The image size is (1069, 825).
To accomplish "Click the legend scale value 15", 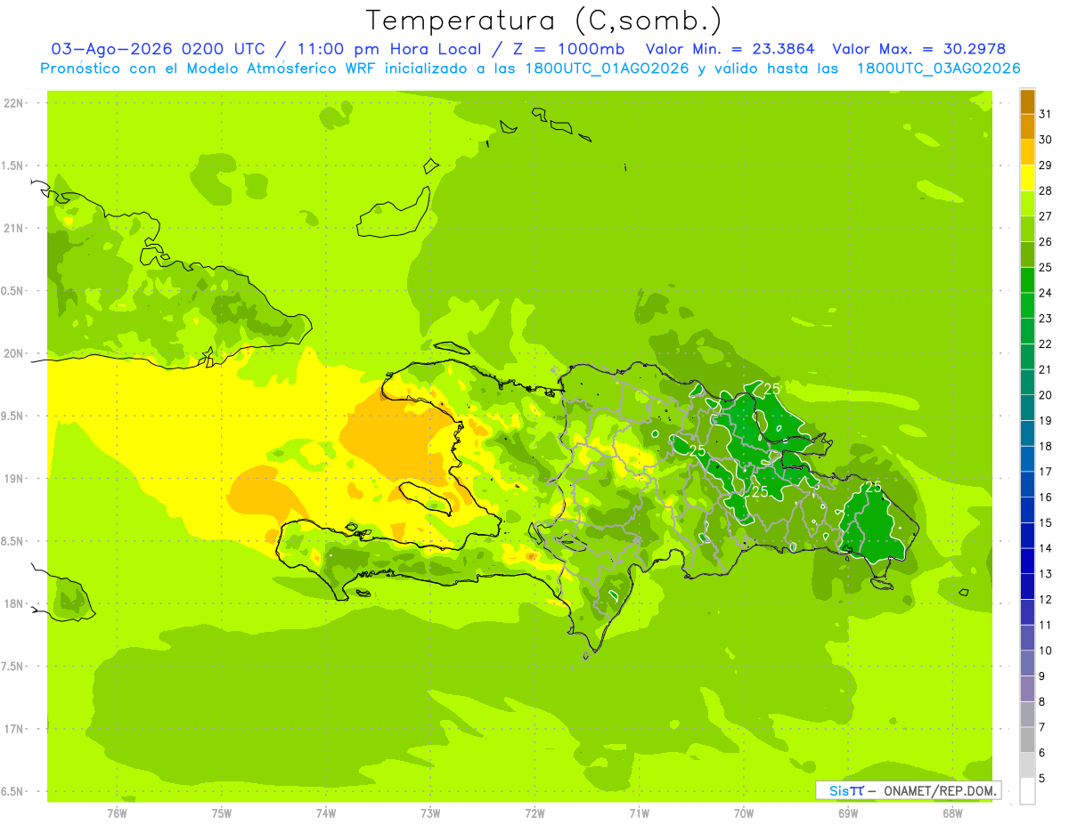I will pyautogui.click(x=1046, y=522).
